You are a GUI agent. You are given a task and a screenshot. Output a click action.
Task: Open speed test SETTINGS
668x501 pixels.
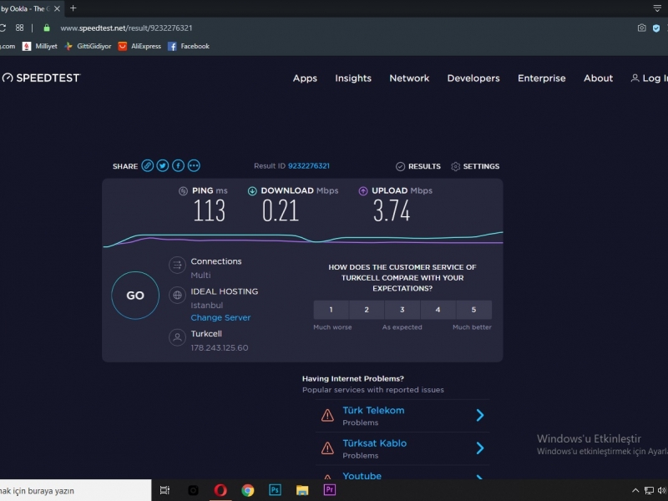pos(475,166)
